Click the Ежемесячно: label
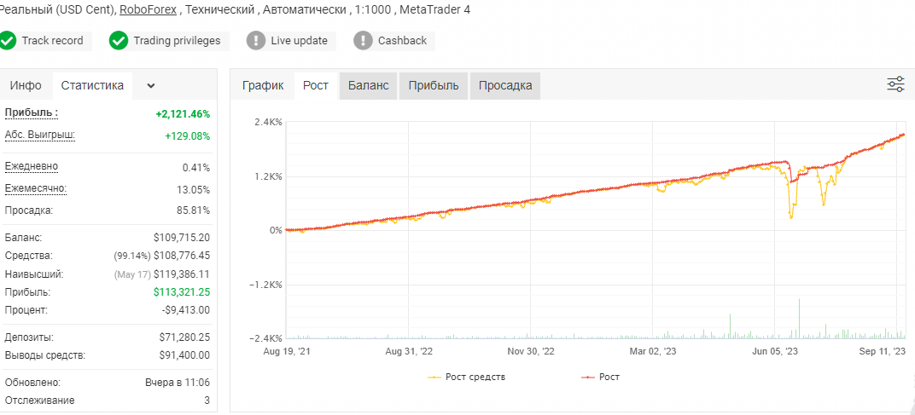 (x=36, y=188)
